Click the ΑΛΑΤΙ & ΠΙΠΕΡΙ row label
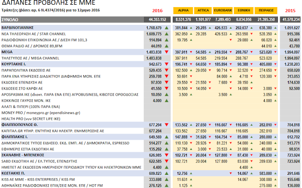 31,107
